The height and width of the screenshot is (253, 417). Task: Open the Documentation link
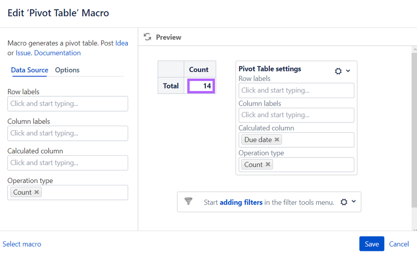click(57, 53)
